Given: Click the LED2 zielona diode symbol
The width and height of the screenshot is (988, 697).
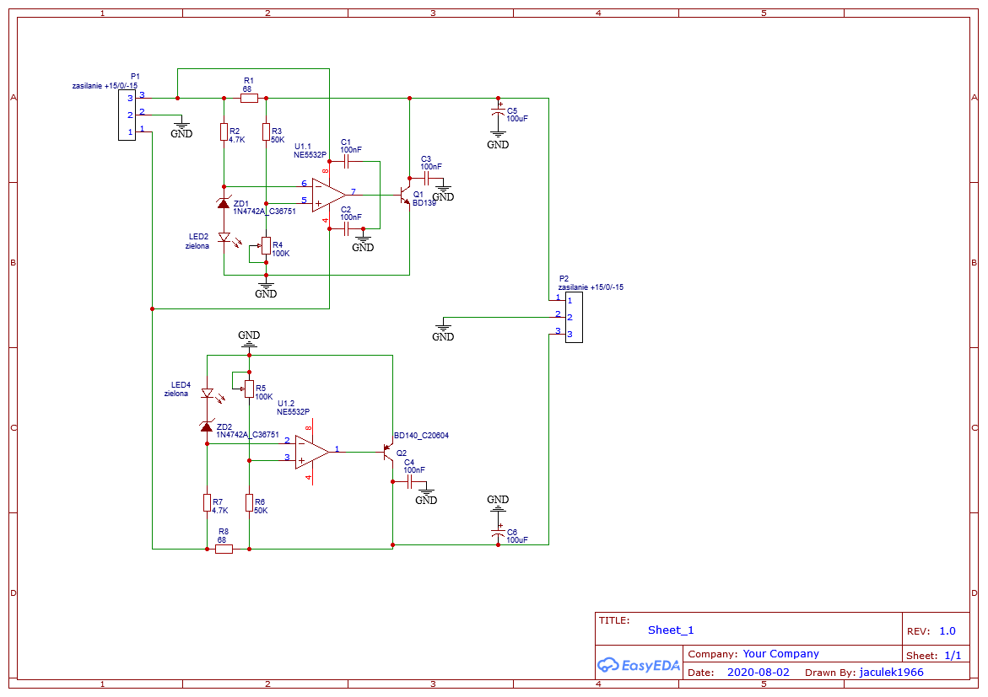Looking at the screenshot, I should point(224,239).
